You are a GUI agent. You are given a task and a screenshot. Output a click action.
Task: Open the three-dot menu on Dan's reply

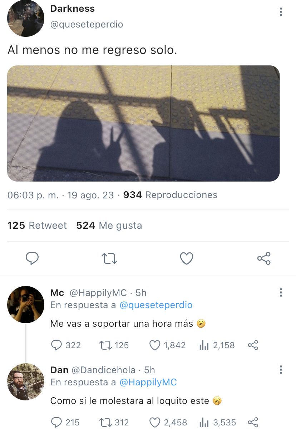pyautogui.click(x=281, y=370)
